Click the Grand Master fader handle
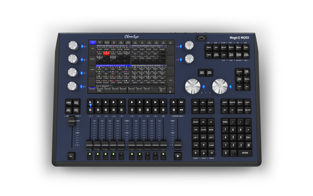Screen dimensions: 313x196 [72, 121]
